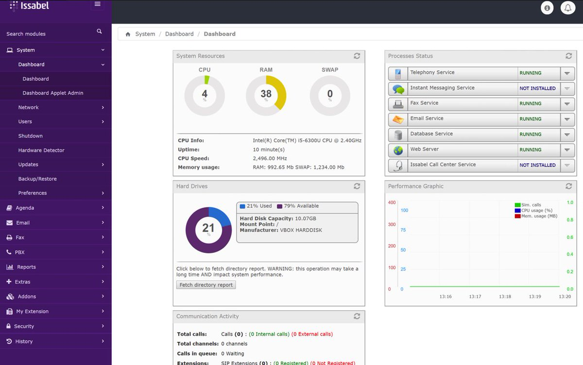Click the hamburger menu toggle

coord(97,4)
